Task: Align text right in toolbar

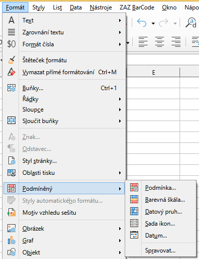Action: tap(176, 42)
